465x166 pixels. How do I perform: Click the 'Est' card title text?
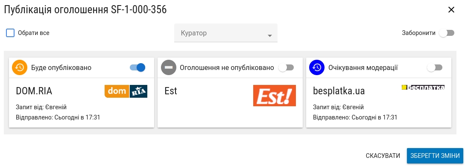171,91
